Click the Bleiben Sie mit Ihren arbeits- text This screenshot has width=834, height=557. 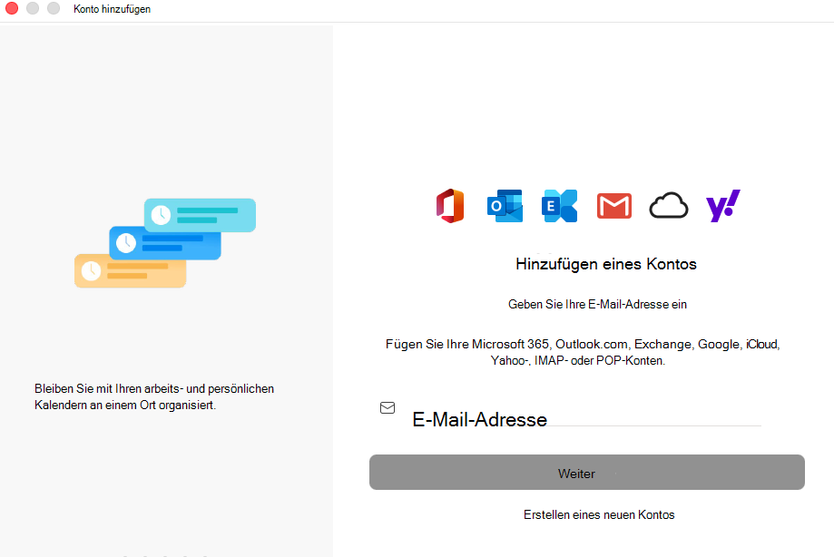click(x=154, y=396)
